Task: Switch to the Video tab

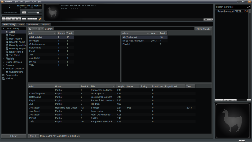Action: pyautogui.click(x=21, y=25)
